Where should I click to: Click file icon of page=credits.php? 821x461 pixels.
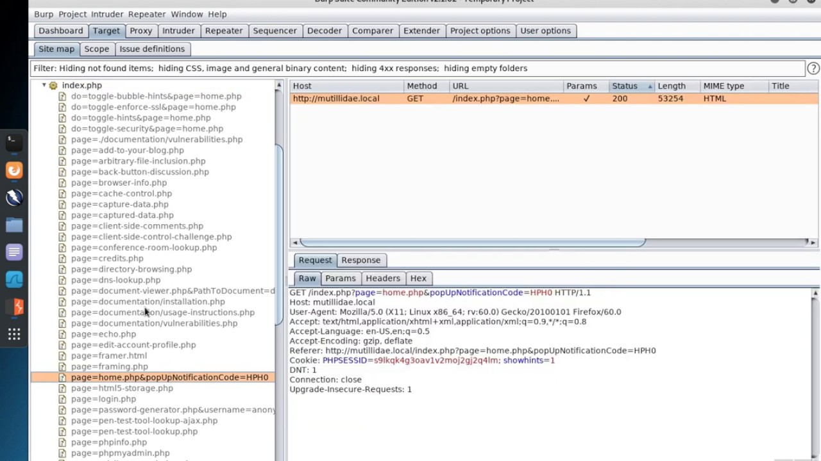(x=62, y=259)
